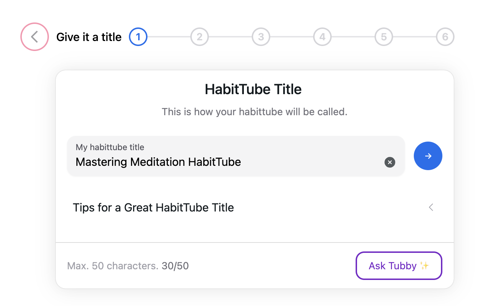Ask Tubby for a title suggestion
The width and height of the screenshot is (487, 306).
point(399,266)
